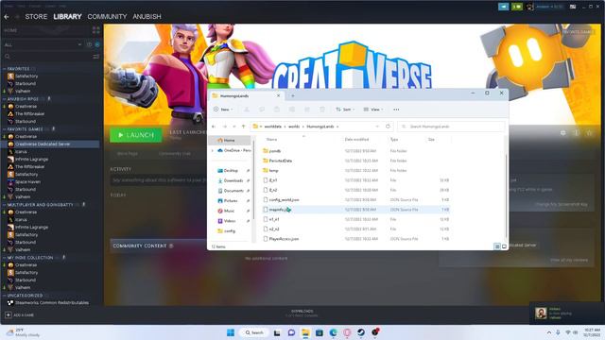Select the HumongoLands tab in File Explorer
Screen dimensions: 605x340
click(x=246, y=95)
